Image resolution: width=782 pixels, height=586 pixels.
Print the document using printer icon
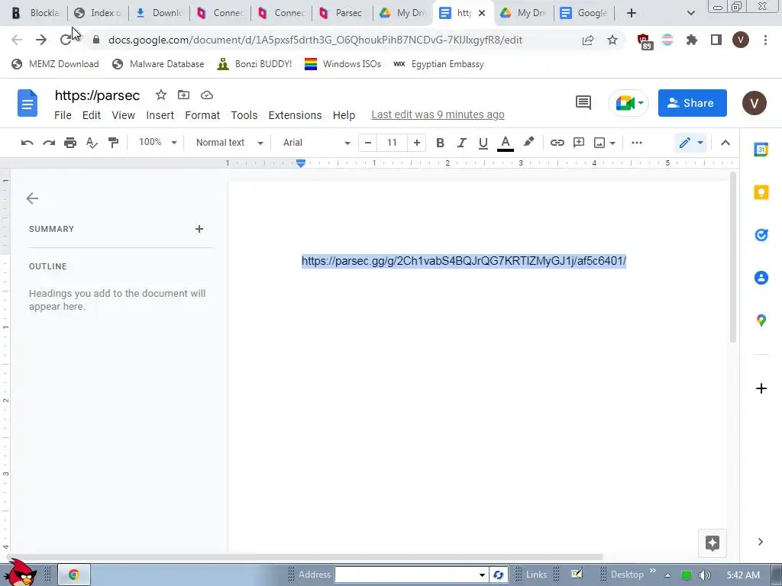(70, 143)
